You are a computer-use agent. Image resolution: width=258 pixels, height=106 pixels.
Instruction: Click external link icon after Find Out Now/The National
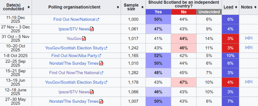[x=102, y=73]
